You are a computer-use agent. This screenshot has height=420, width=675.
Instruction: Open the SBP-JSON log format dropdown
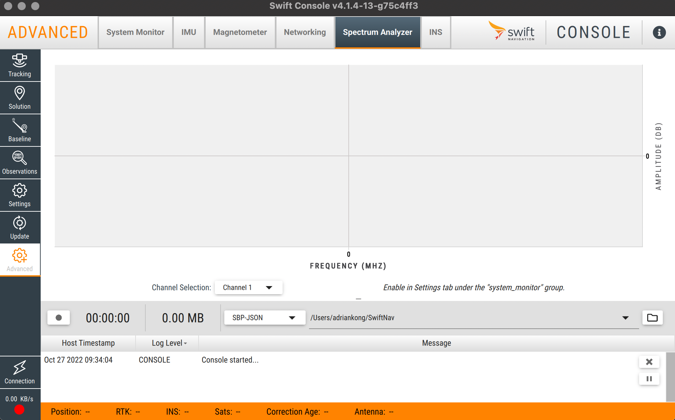click(x=264, y=318)
